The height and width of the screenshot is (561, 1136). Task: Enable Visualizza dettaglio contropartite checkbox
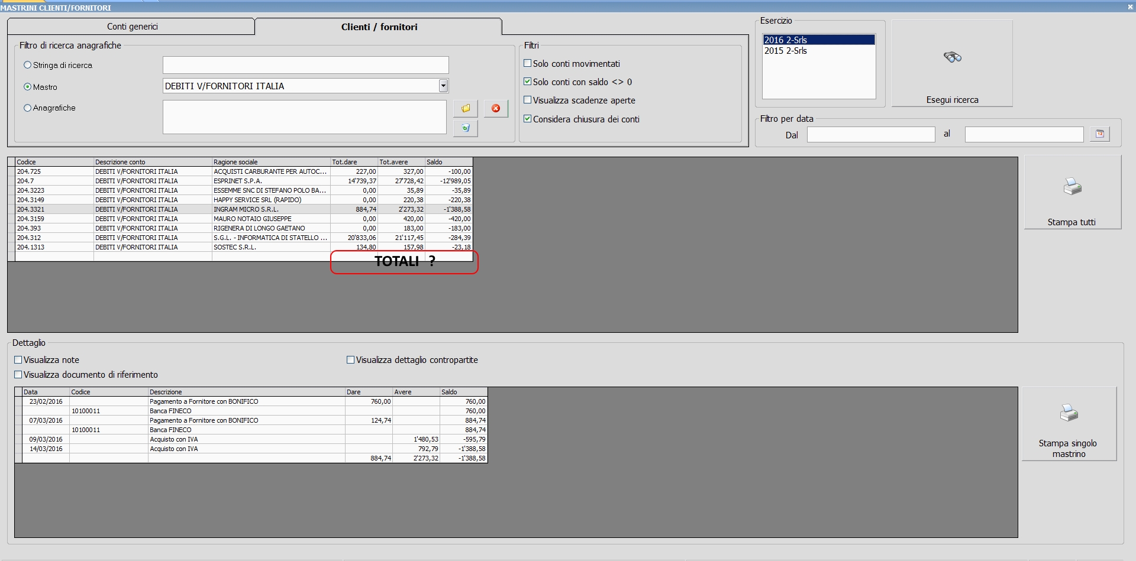[351, 359]
